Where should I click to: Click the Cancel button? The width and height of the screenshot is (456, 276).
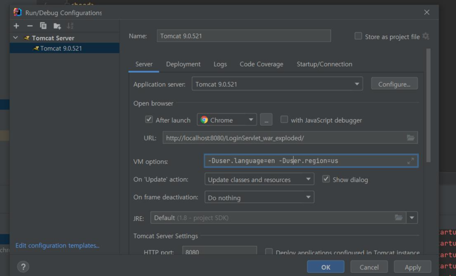click(x=369, y=267)
